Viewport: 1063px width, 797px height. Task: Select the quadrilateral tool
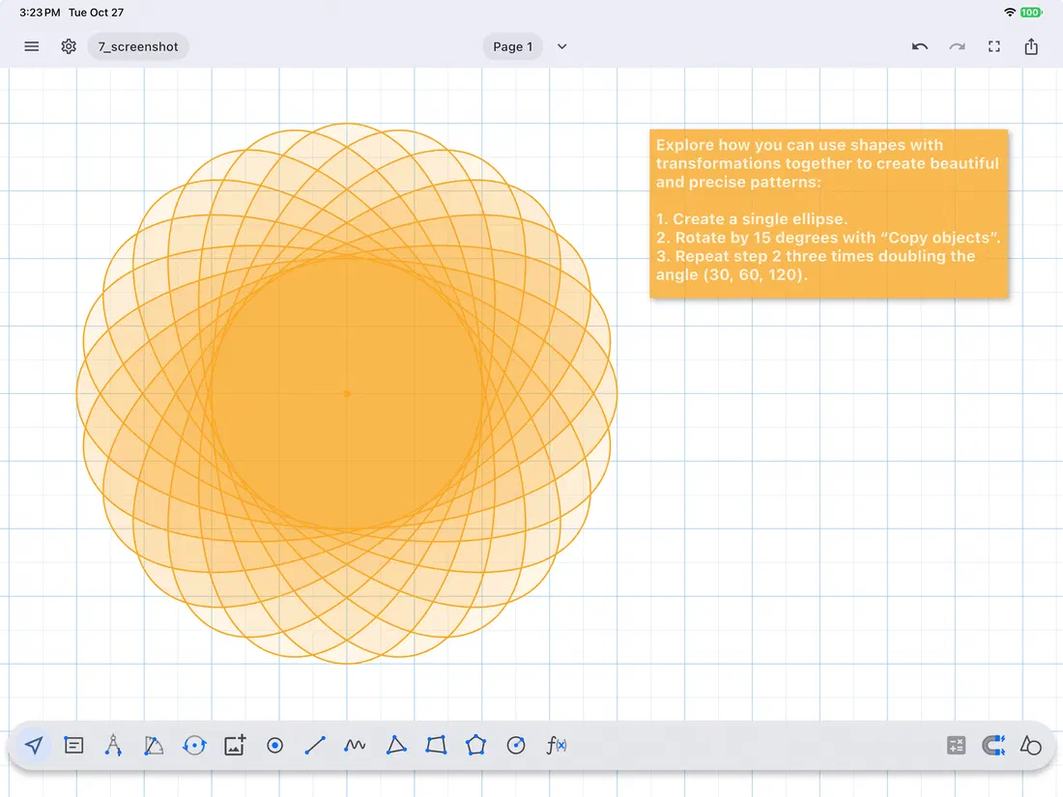(x=436, y=746)
